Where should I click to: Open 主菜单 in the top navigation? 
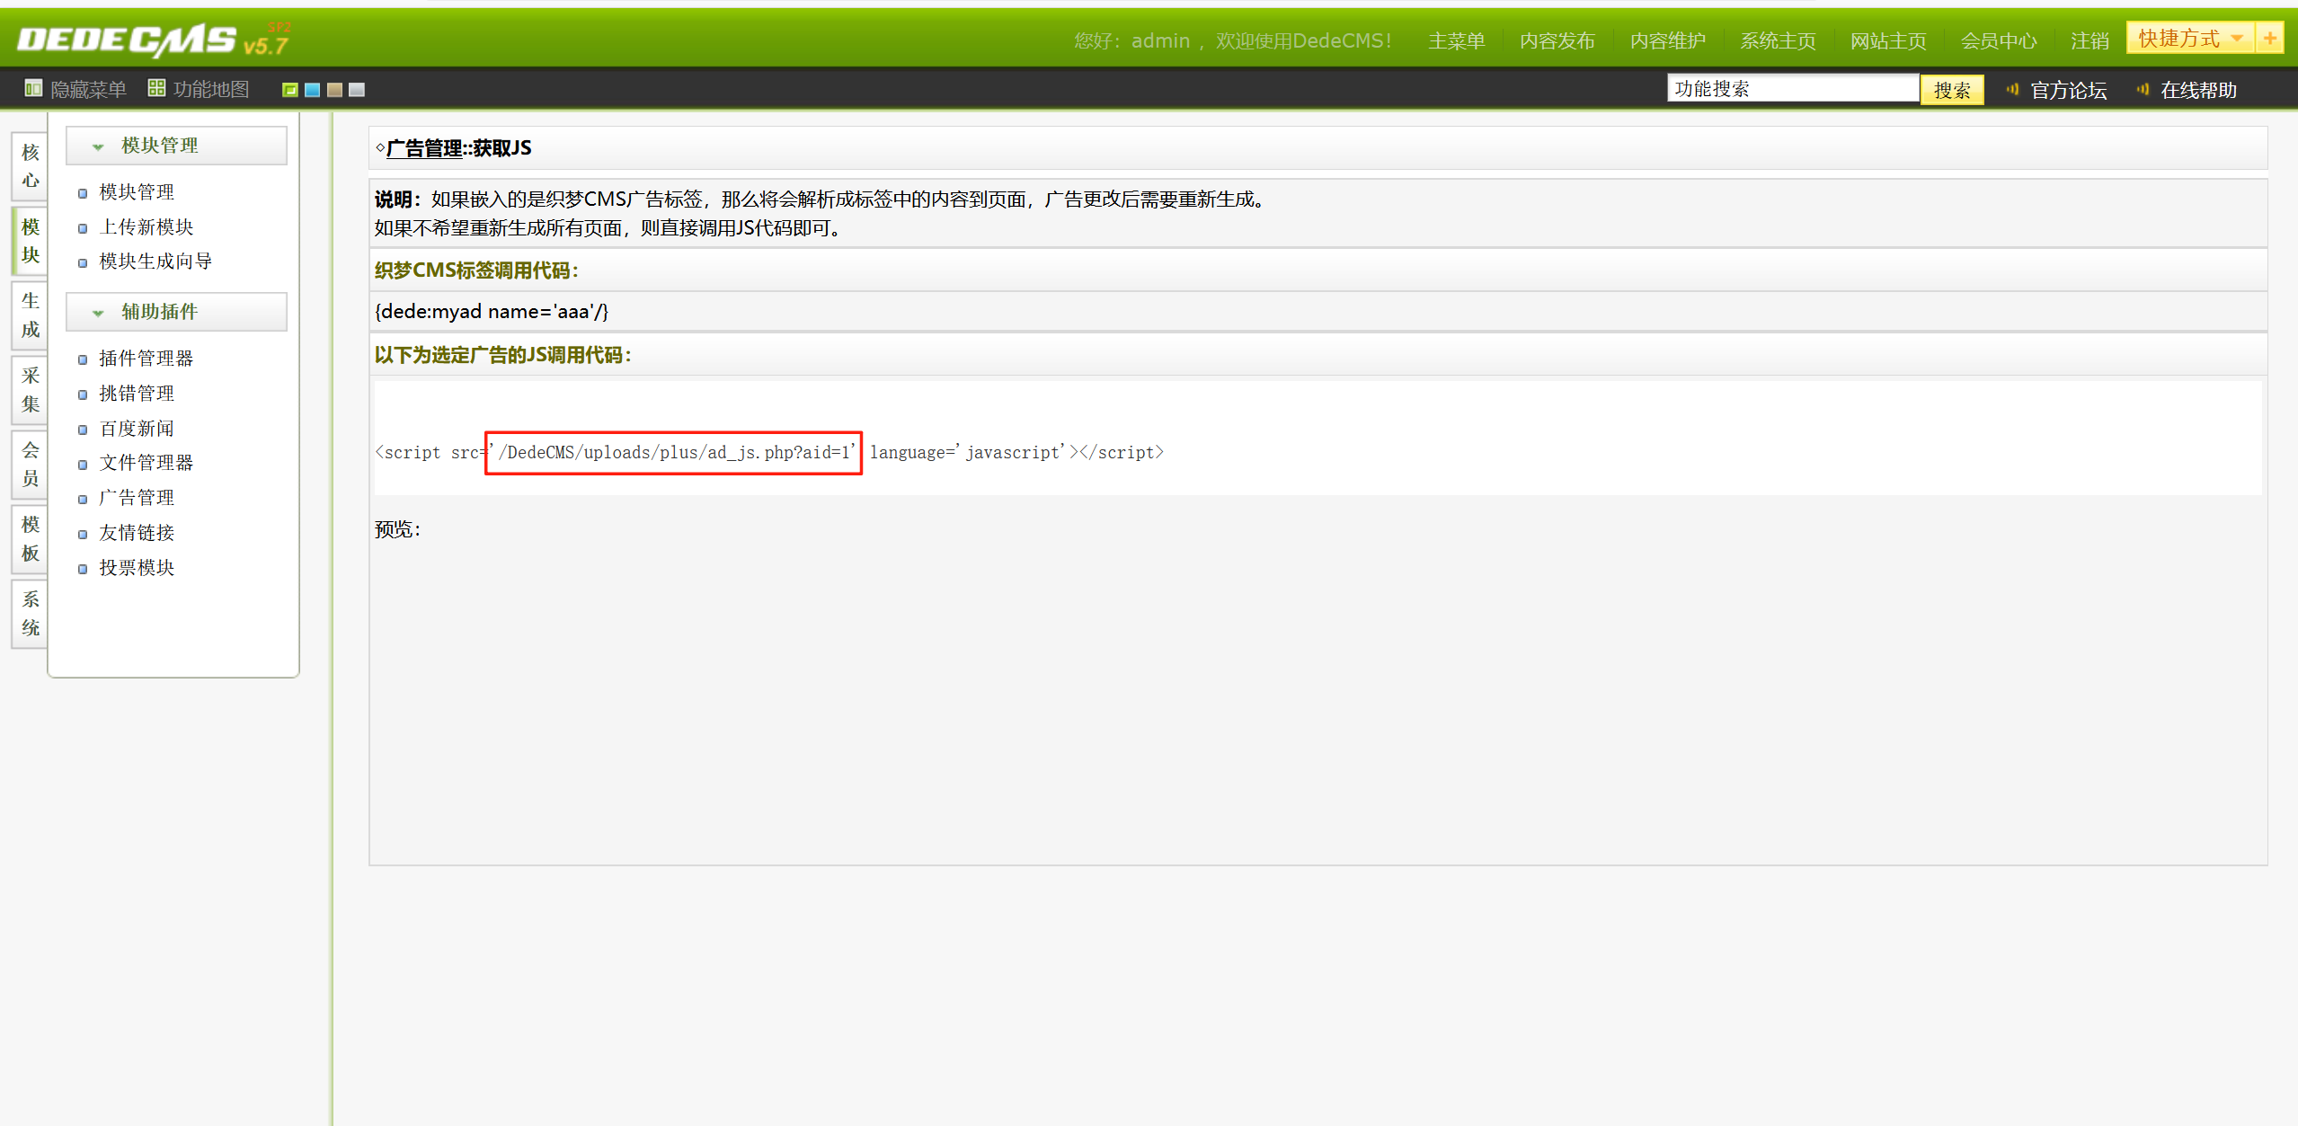pyautogui.click(x=1457, y=40)
